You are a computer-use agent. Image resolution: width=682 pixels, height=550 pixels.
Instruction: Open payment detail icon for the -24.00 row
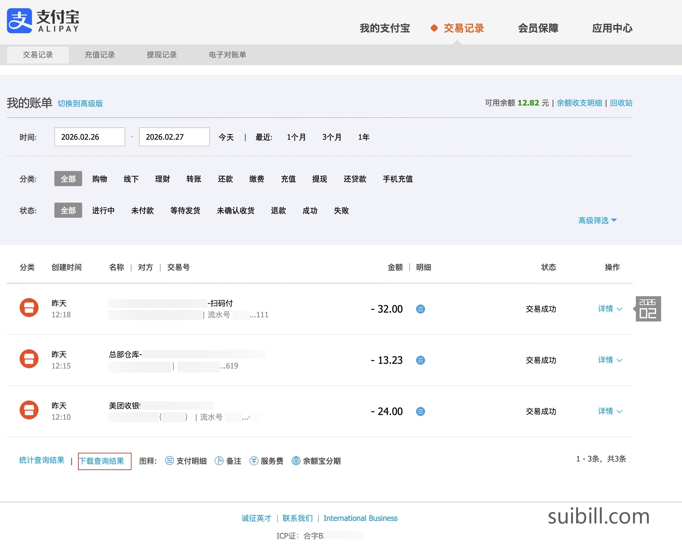point(420,412)
